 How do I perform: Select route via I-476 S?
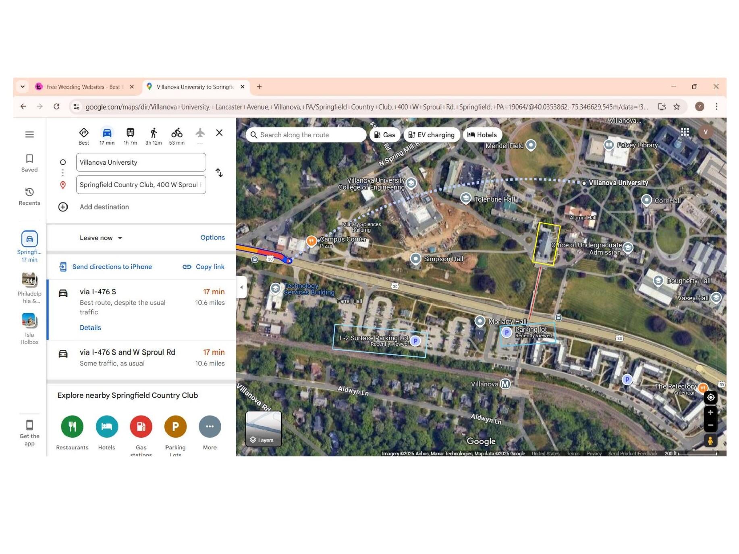(x=141, y=310)
